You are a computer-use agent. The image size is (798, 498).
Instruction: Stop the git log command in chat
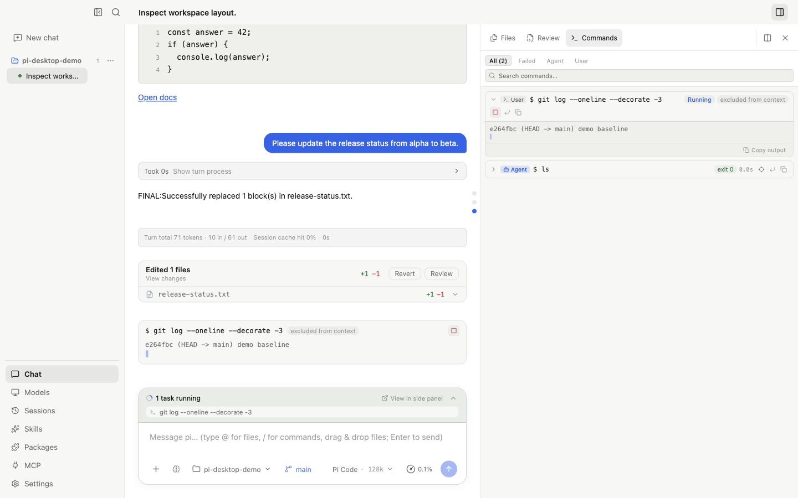[454, 331]
